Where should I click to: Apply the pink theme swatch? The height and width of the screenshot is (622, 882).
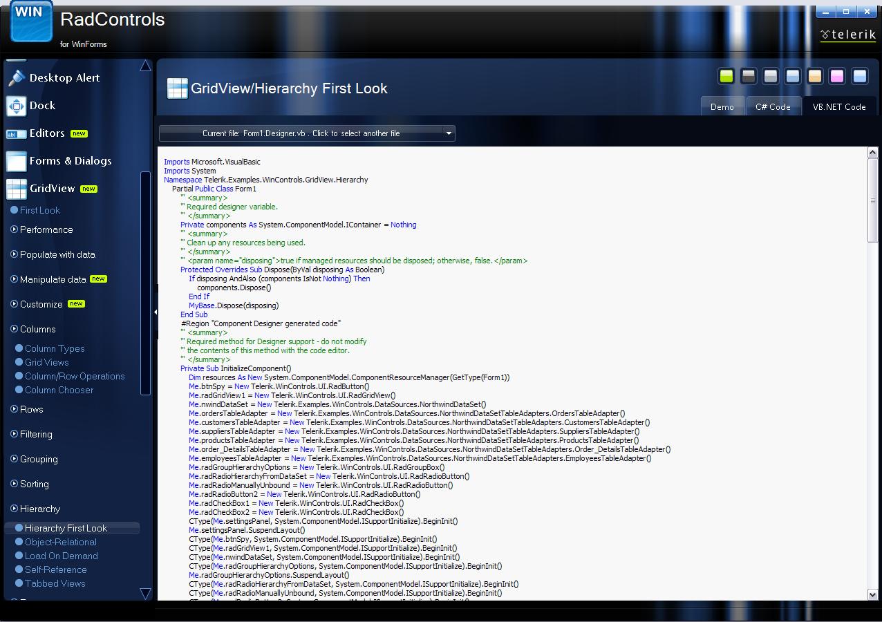[837, 76]
